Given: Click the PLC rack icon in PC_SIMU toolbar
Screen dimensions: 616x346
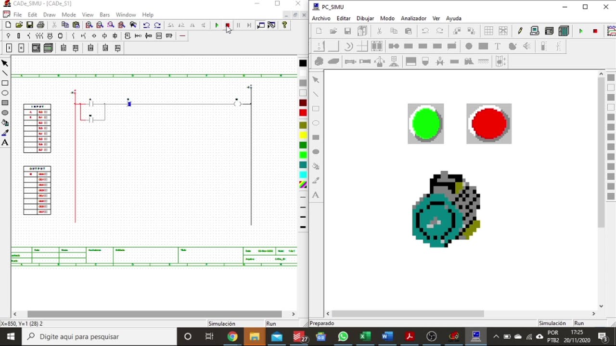Looking at the screenshot, I should (564, 31).
